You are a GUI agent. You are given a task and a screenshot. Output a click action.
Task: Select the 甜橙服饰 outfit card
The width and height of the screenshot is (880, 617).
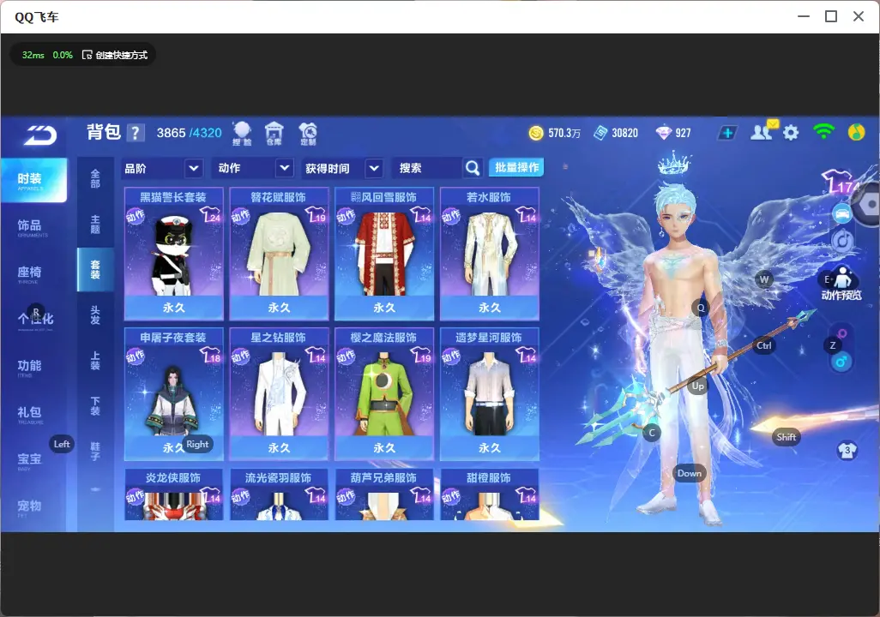[490, 494]
